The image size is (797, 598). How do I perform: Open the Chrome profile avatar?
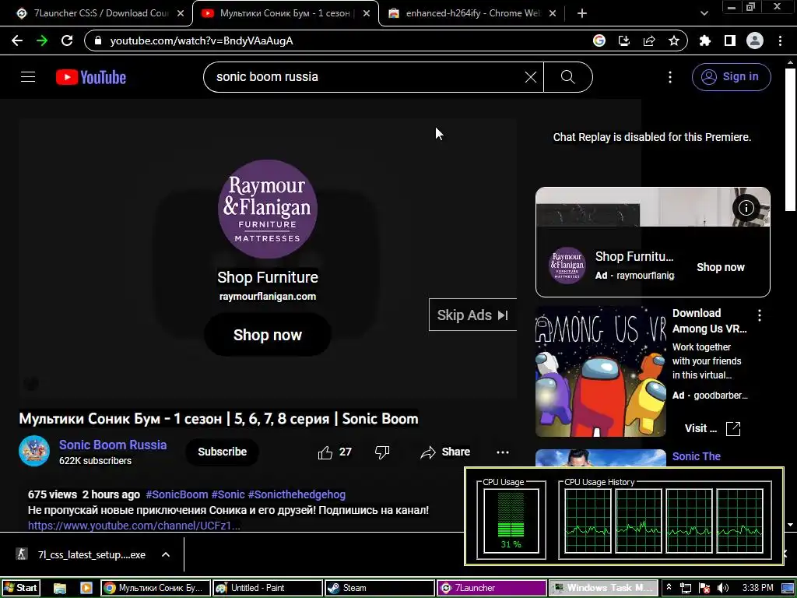755,40
